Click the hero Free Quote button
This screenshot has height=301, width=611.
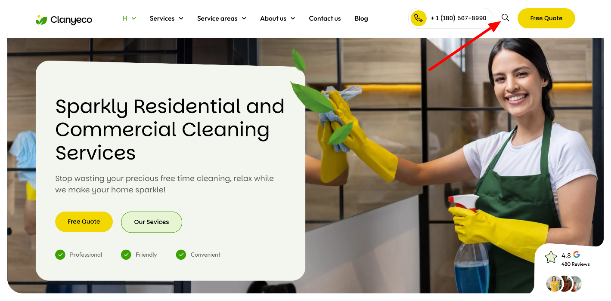coord(84,221)
